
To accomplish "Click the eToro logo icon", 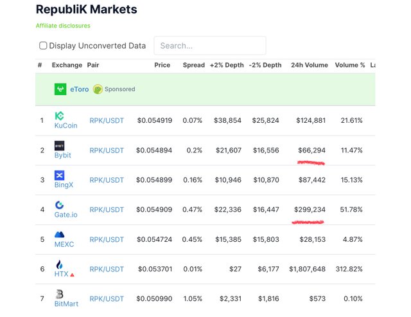I will (60, 89).
